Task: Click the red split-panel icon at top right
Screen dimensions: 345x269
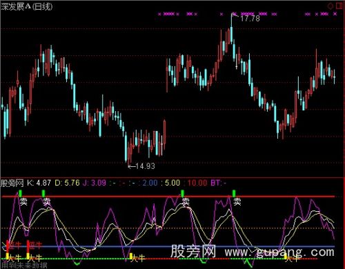Action: (339, 6)
